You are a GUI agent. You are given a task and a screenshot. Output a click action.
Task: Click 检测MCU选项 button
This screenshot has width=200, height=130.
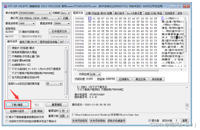click(17, 111)
